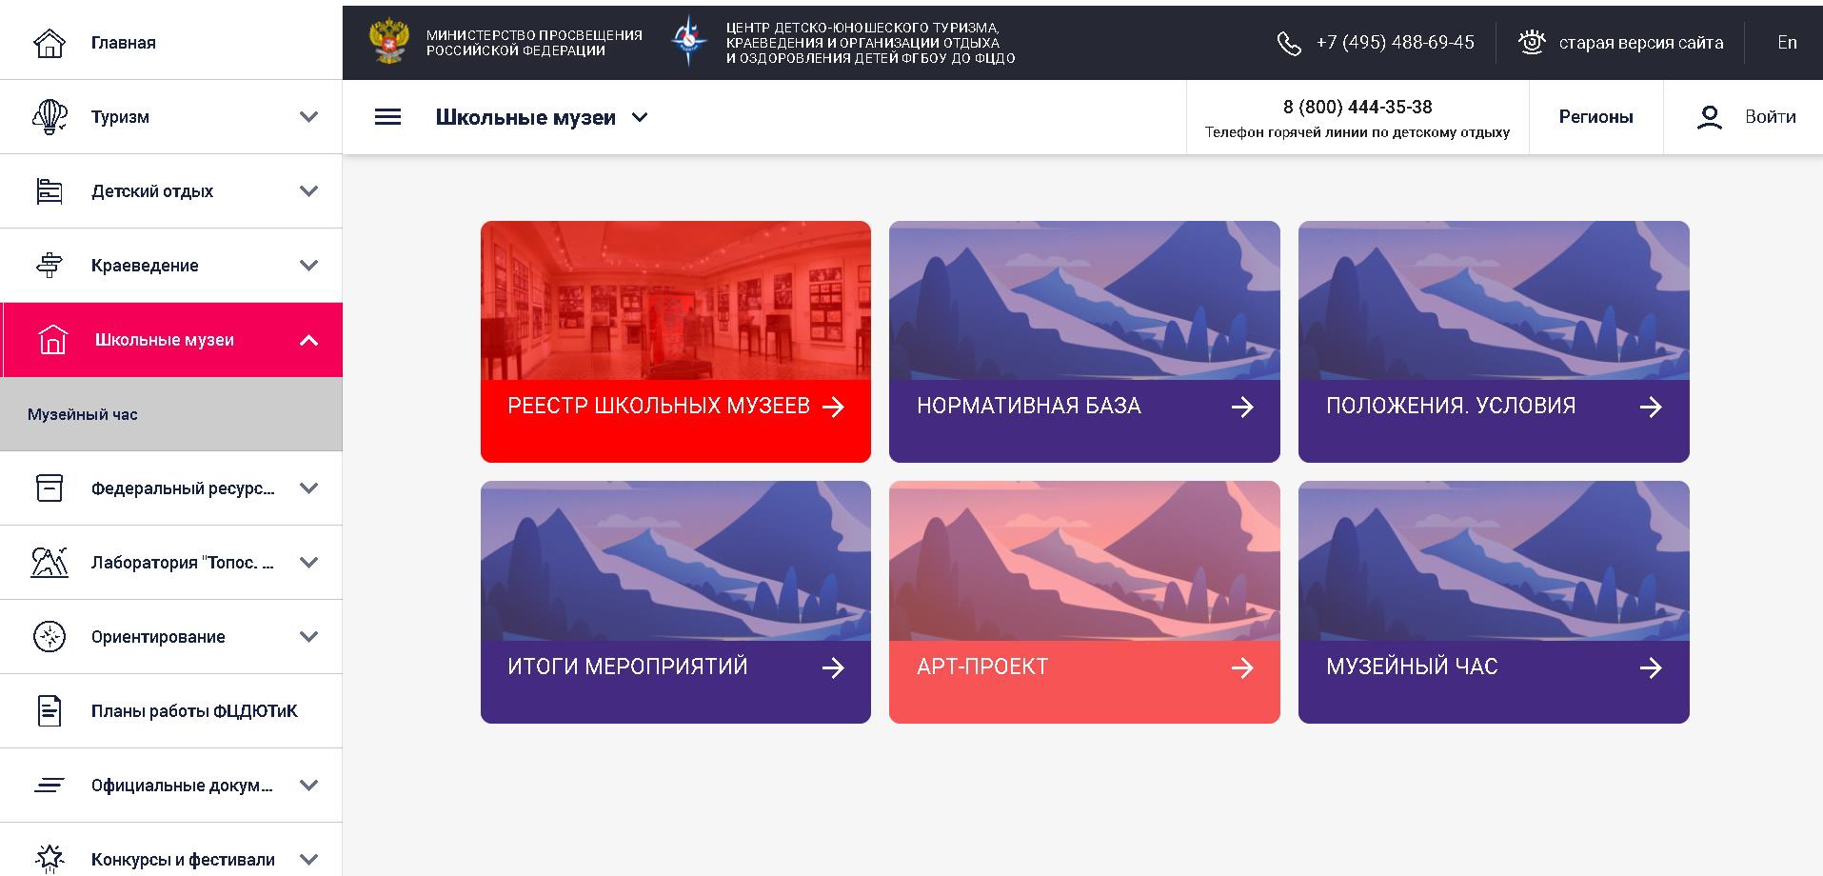Click the phone handset icon
Viewport: 1823px width, 876px height.
[1289, 44]
